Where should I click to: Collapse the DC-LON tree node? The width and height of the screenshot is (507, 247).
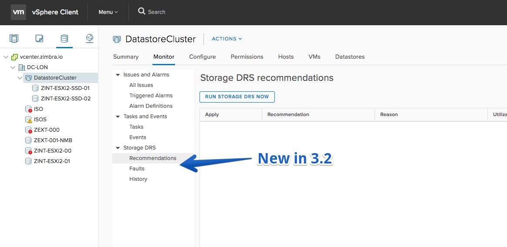[13, 67]
